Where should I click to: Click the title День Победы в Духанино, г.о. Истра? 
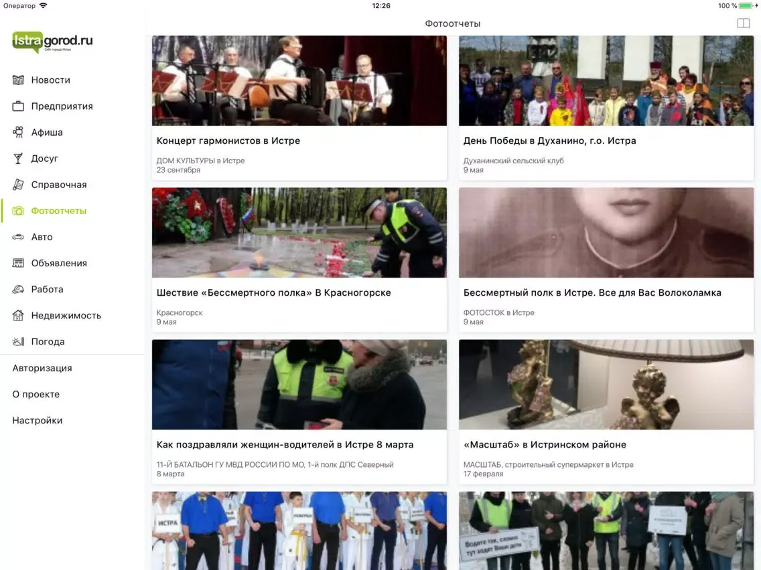click(549, 140)
